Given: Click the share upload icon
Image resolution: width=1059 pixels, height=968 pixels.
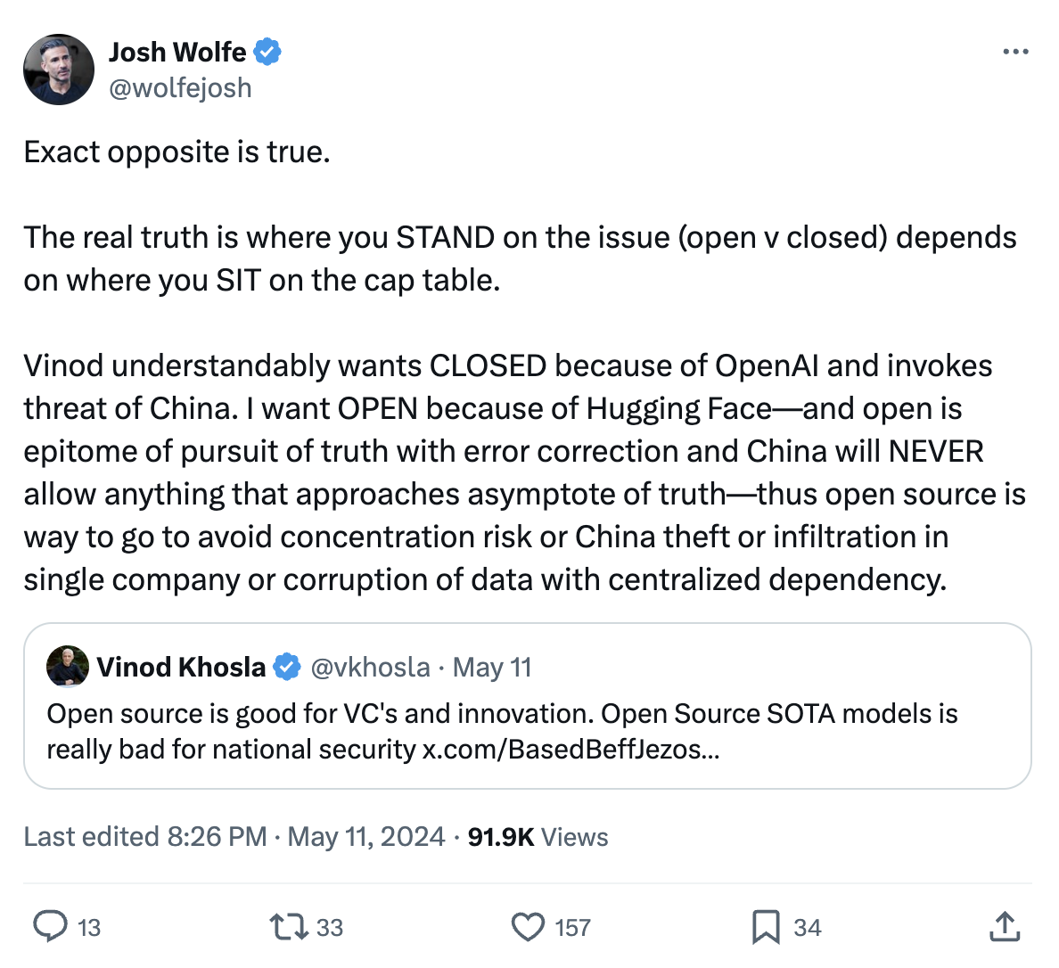Looking at the screenshot, I should (1005, 927).
